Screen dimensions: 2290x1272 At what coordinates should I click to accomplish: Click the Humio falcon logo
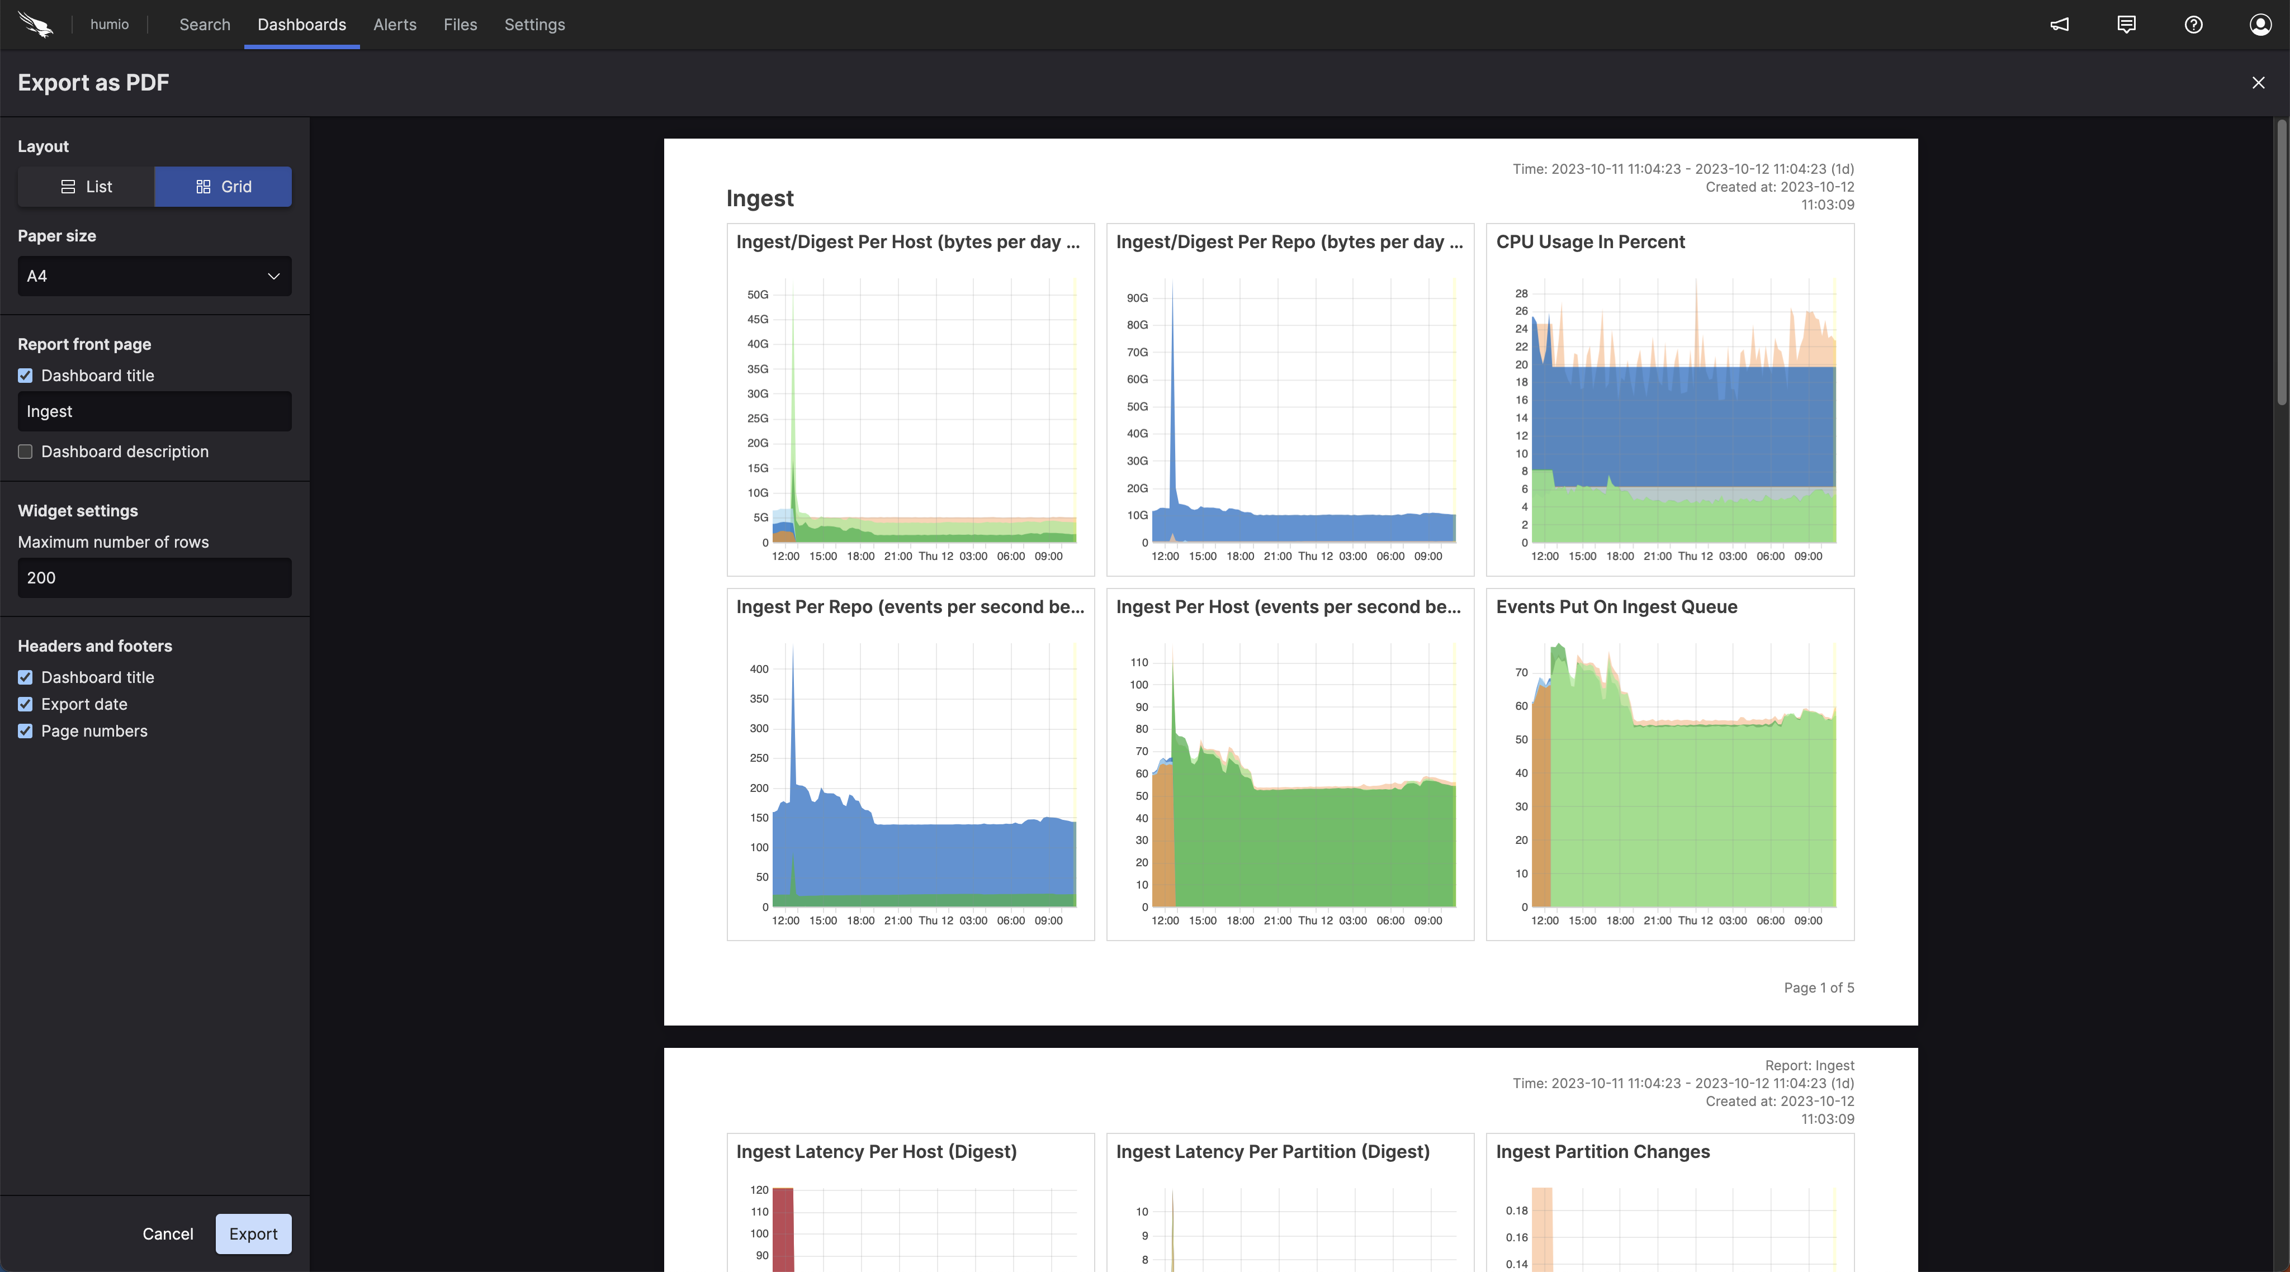click(x=36, y=24)
